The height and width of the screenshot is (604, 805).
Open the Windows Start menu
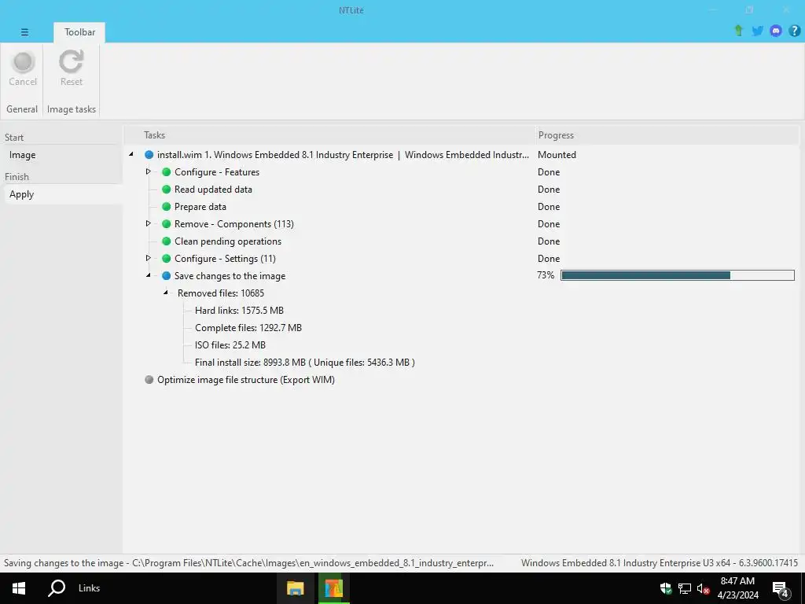pos(19,588)
